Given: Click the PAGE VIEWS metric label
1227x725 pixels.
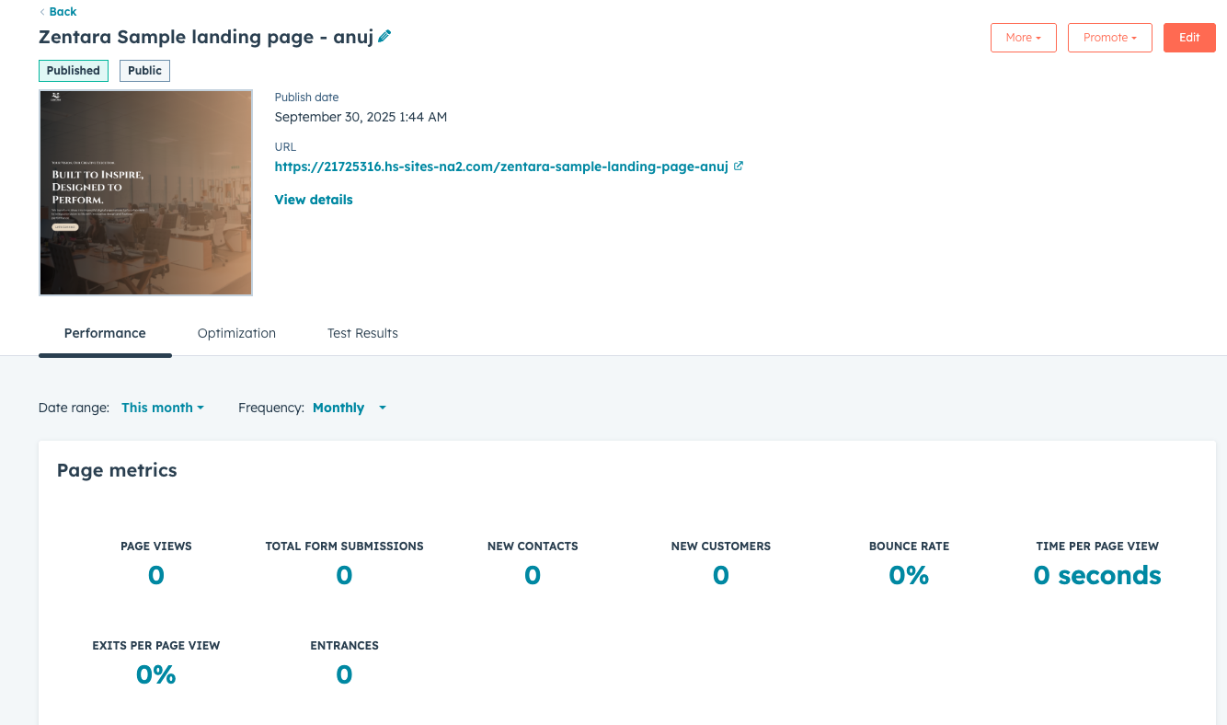Looking at the screenshot, I should 156,546.
